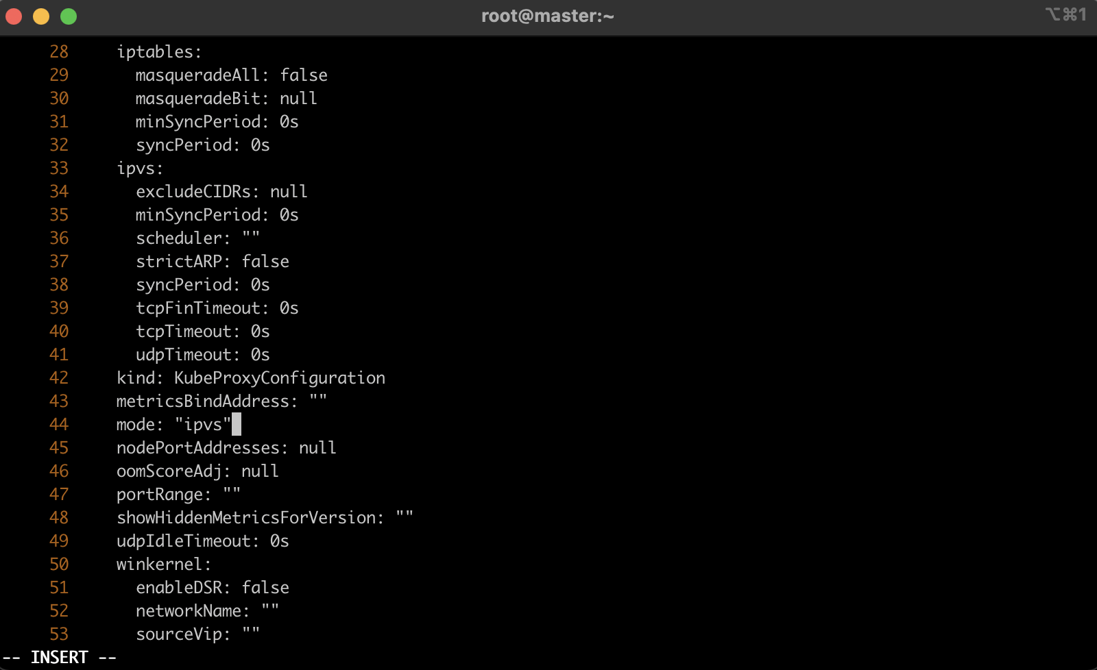Click the iptables: key on line 28
1097x670 pixels.
point(159,52)
